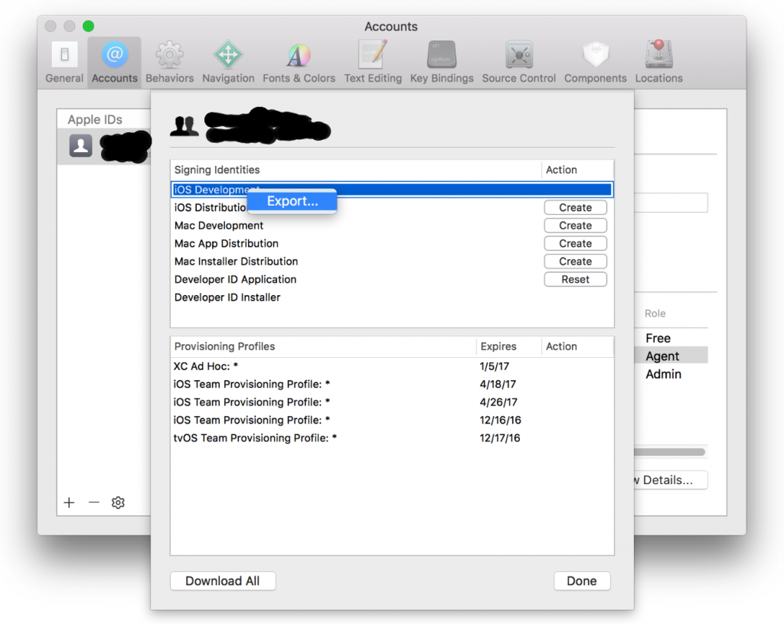Click the Download All button
Screen dimensions: 784x624
coord(223,581)
